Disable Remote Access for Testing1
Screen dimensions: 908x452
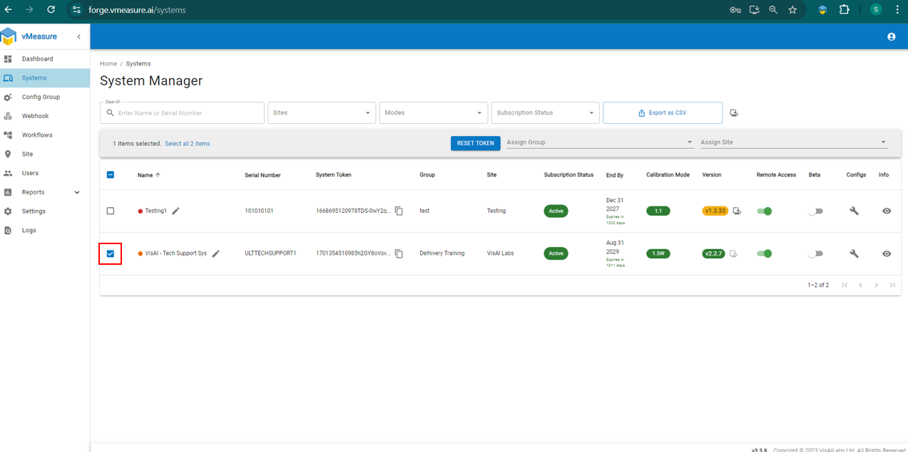765,211
